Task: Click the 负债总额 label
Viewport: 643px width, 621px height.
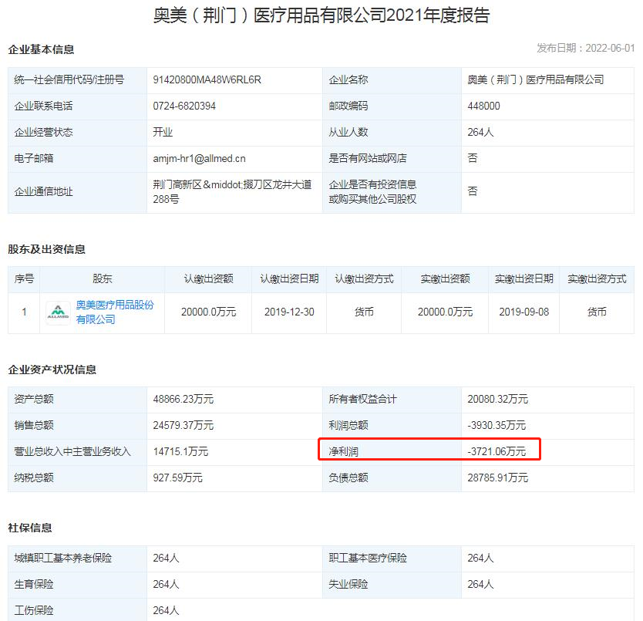Action: point(348,478)
